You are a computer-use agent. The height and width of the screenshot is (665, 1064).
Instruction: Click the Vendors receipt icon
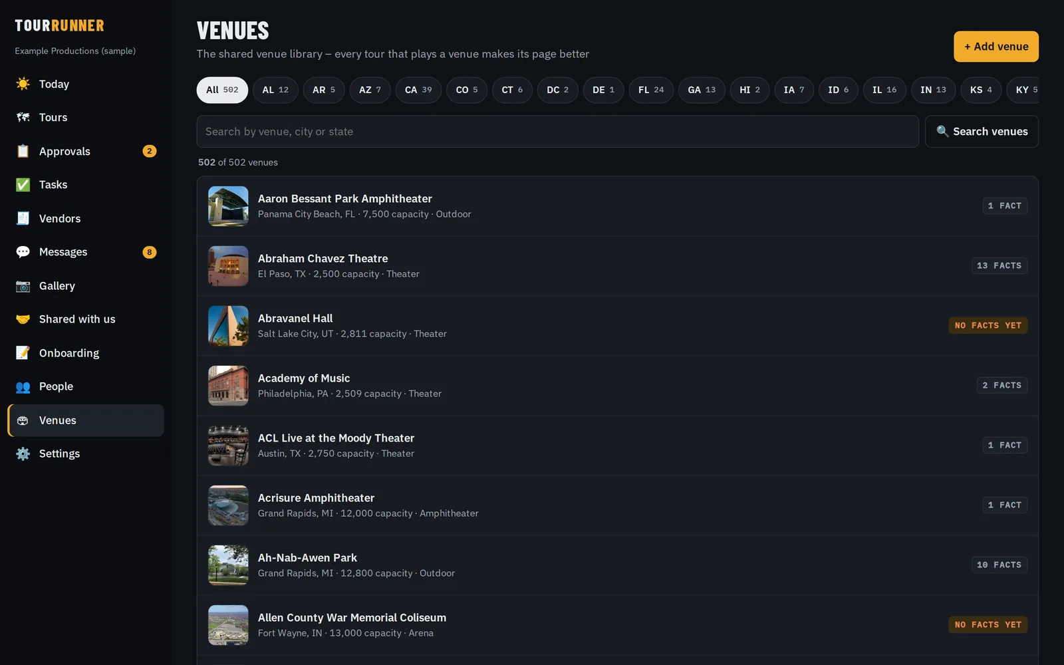pyautogui.click(x=23, y=218)
